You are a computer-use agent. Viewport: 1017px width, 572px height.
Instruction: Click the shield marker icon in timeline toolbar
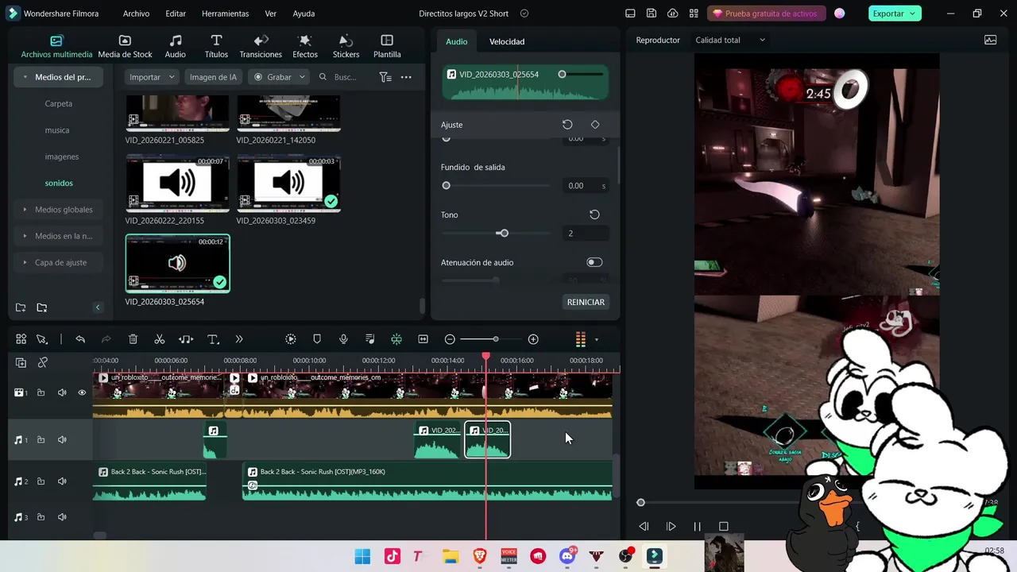(x=317, y=339)
